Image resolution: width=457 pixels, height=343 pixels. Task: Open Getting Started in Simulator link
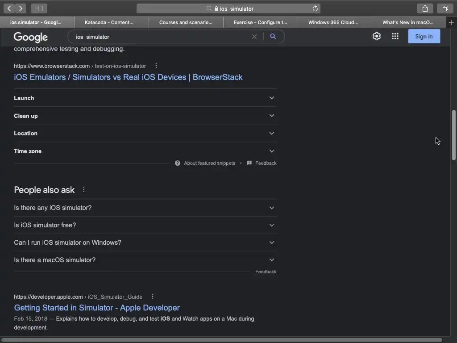[97, 308]
